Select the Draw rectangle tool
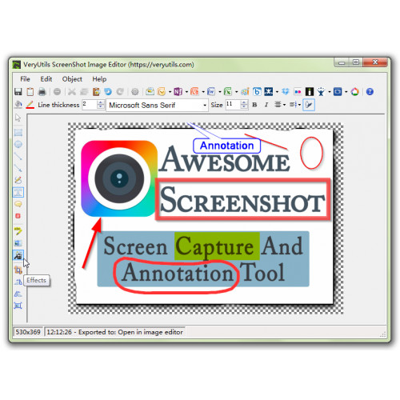 (x=18, y=132)
